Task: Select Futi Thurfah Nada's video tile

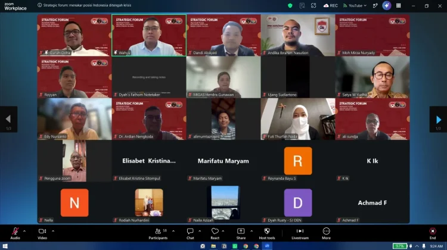Action: pyautogui.click(x=298, y=119)
